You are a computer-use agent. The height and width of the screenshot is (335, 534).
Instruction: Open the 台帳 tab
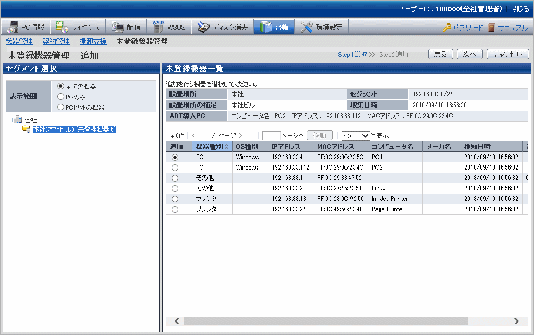click(274, 27)
